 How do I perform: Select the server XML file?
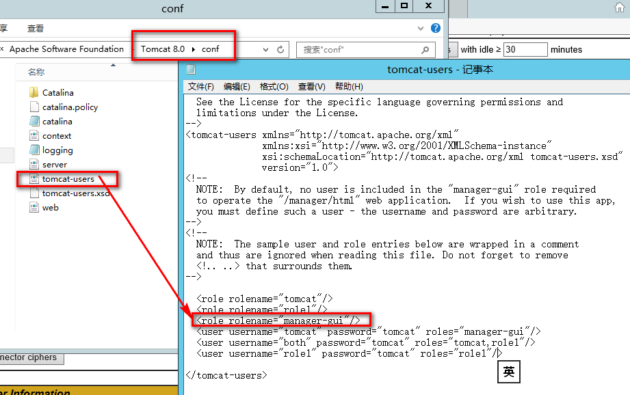(x=55, y=165)
